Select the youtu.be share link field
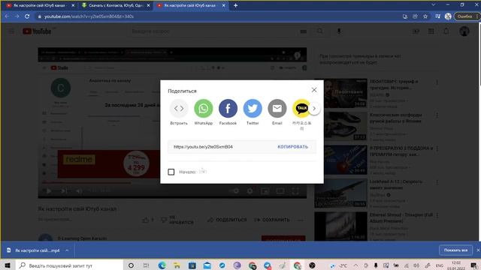Screen dimensions: 481x270 click(203, 147)
